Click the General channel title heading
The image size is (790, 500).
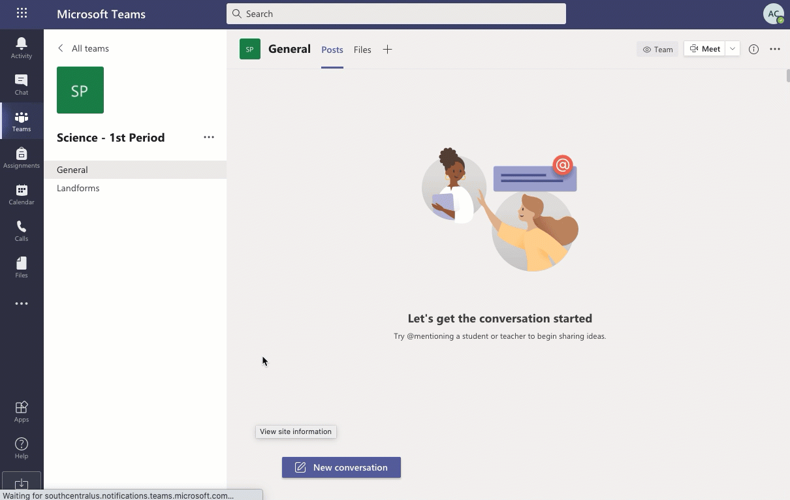coord(289,49)
